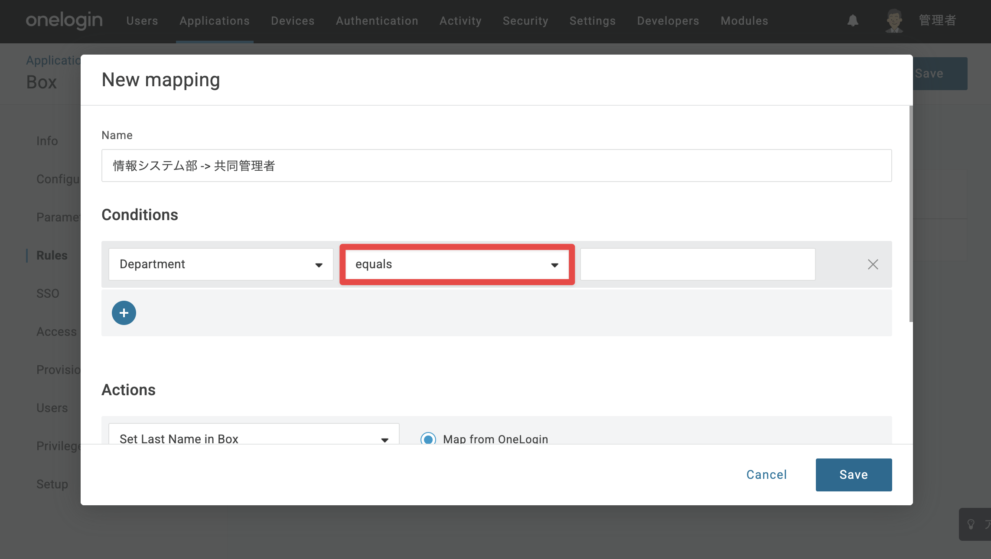This screenshot has width=991, height=559.
Task: Click the 管理者 user name
Action: tap(937, 20)
